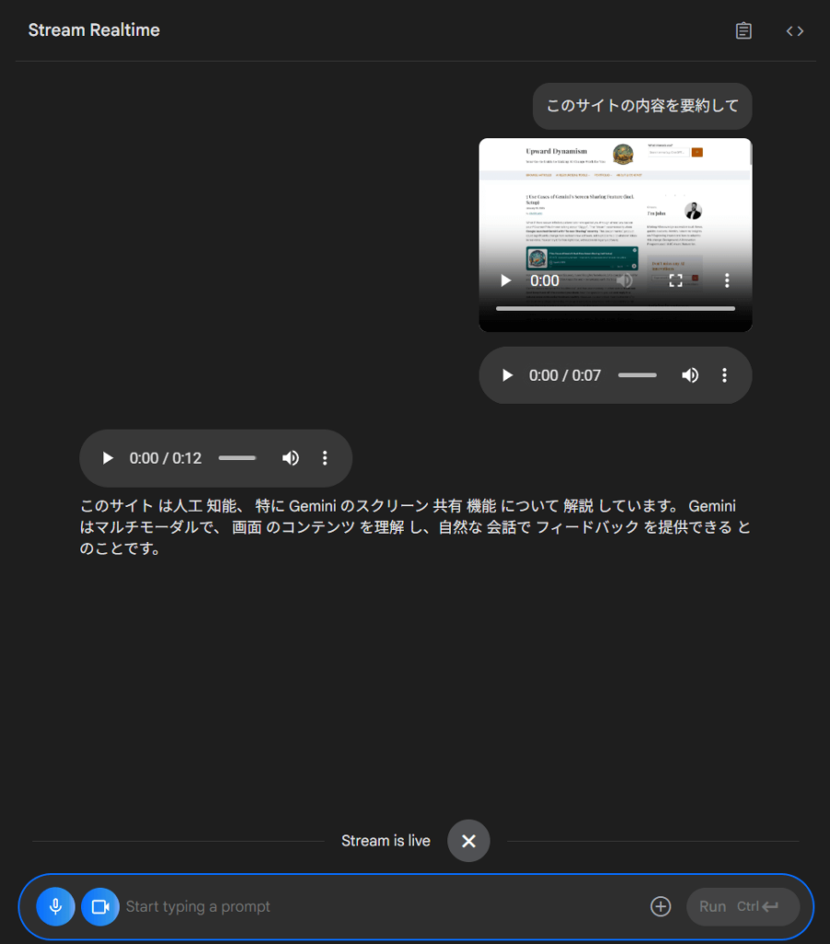Mute the 0:12 response audio speaker

point(290,458)
